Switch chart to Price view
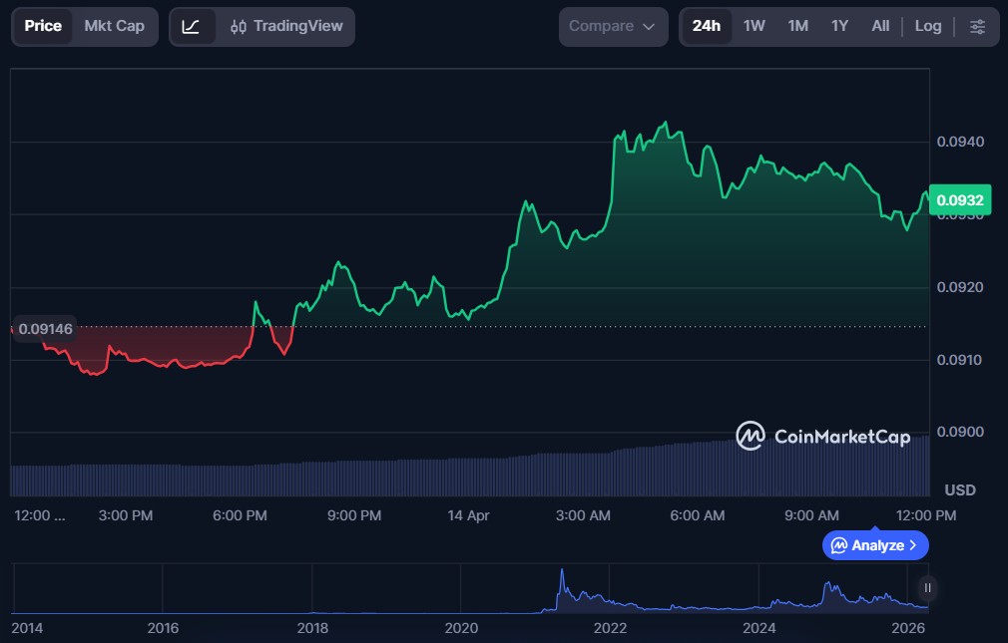This screenshot has height=643, width=1008. coord(43,26)
